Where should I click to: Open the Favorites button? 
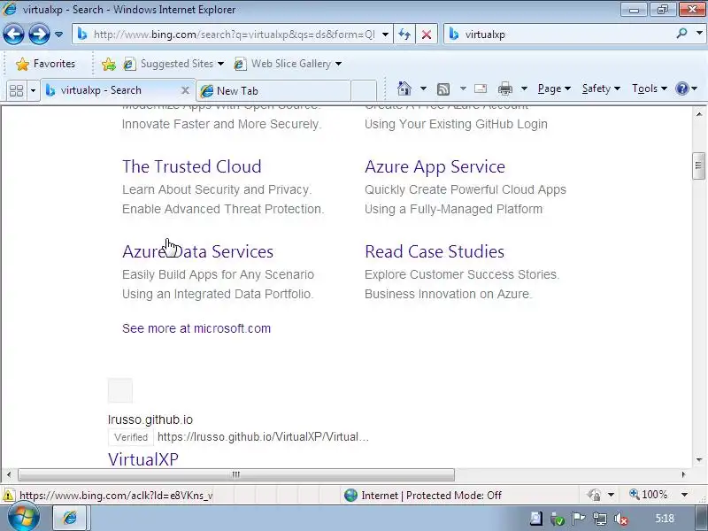[x=45, y=64]
